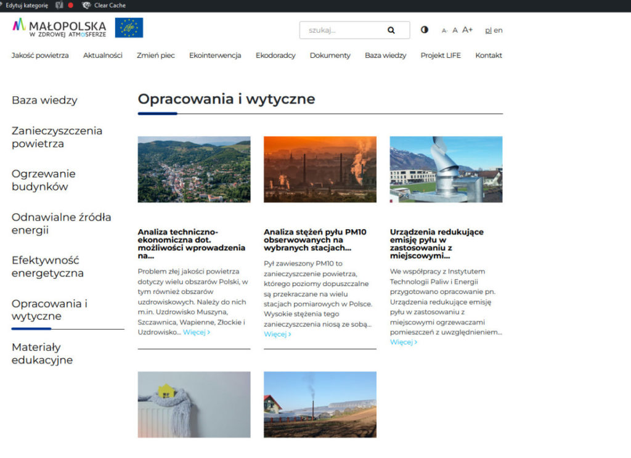Click Więcej under Urządzenia redukujące article

point(403,342)
